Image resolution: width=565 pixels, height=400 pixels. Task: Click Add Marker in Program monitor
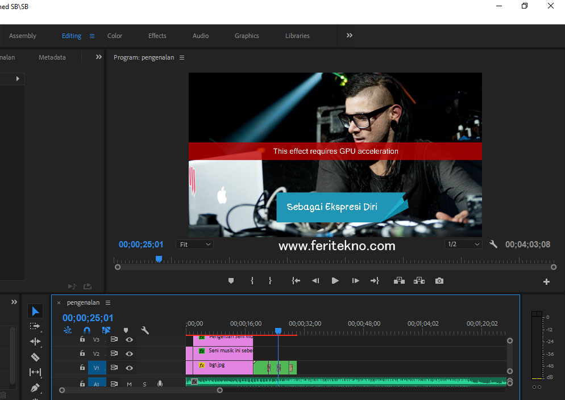[x=231, y=281]
